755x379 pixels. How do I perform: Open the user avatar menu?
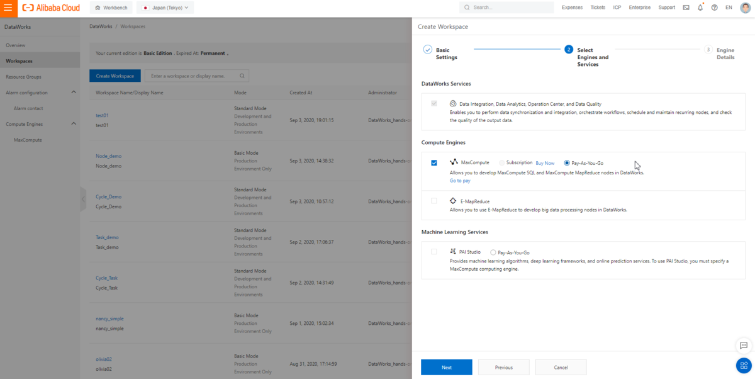point(745,8)
